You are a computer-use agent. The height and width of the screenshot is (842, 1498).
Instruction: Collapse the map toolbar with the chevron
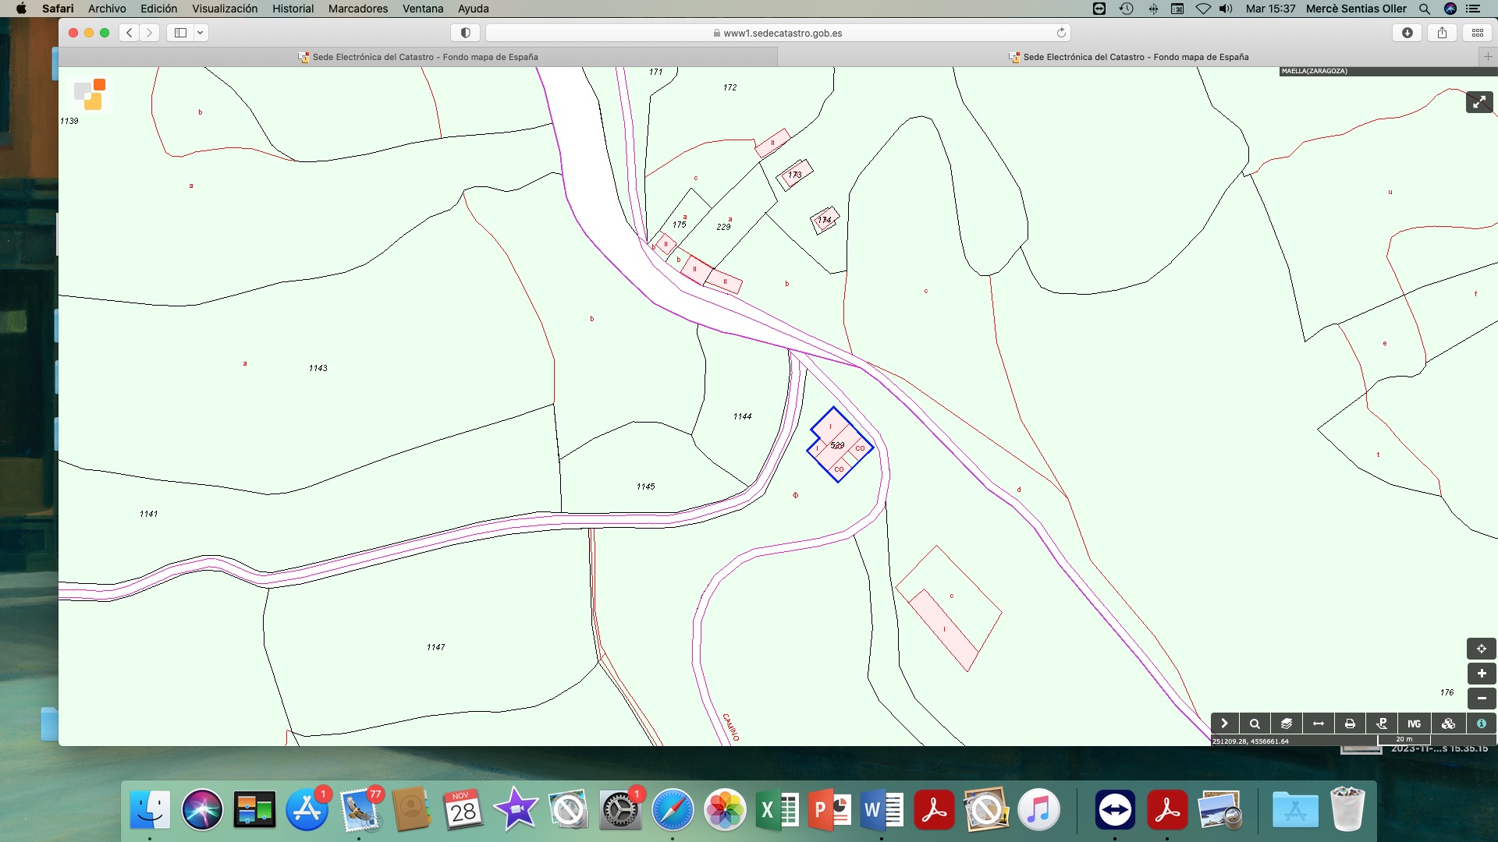(1224, 723)
